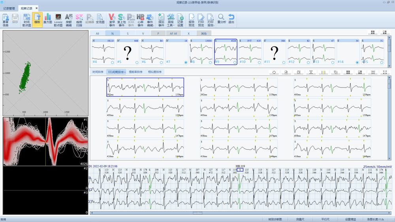
Task: Open the Lorenz散点图 view
Action: (58, 20)
